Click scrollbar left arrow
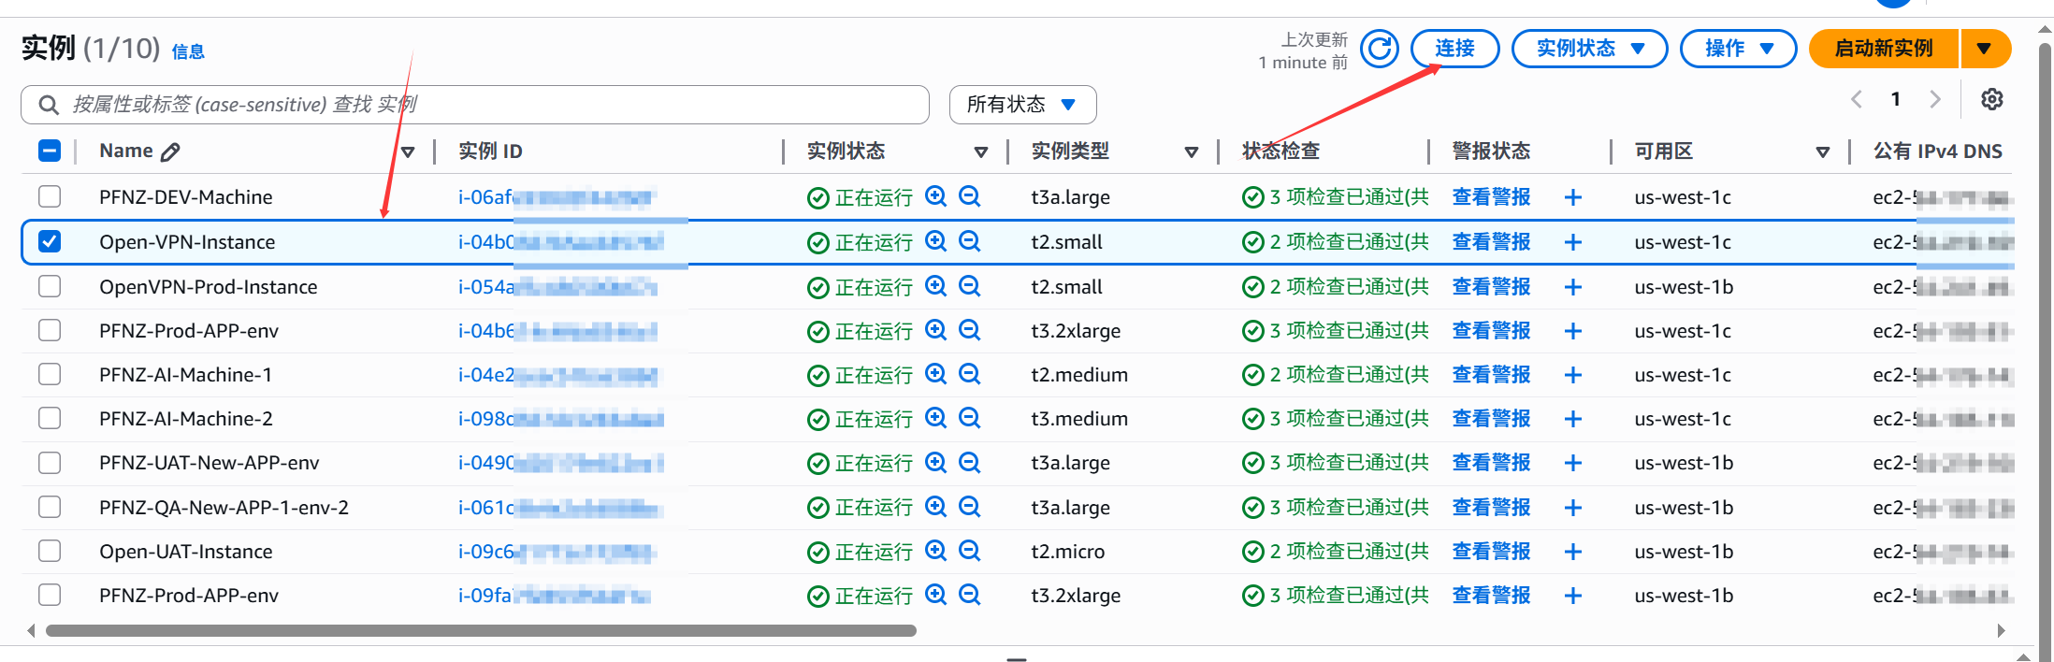Image resolution: width=2054 pixels, height=662 pixels. pyautogui.click(x=31, y=630)
